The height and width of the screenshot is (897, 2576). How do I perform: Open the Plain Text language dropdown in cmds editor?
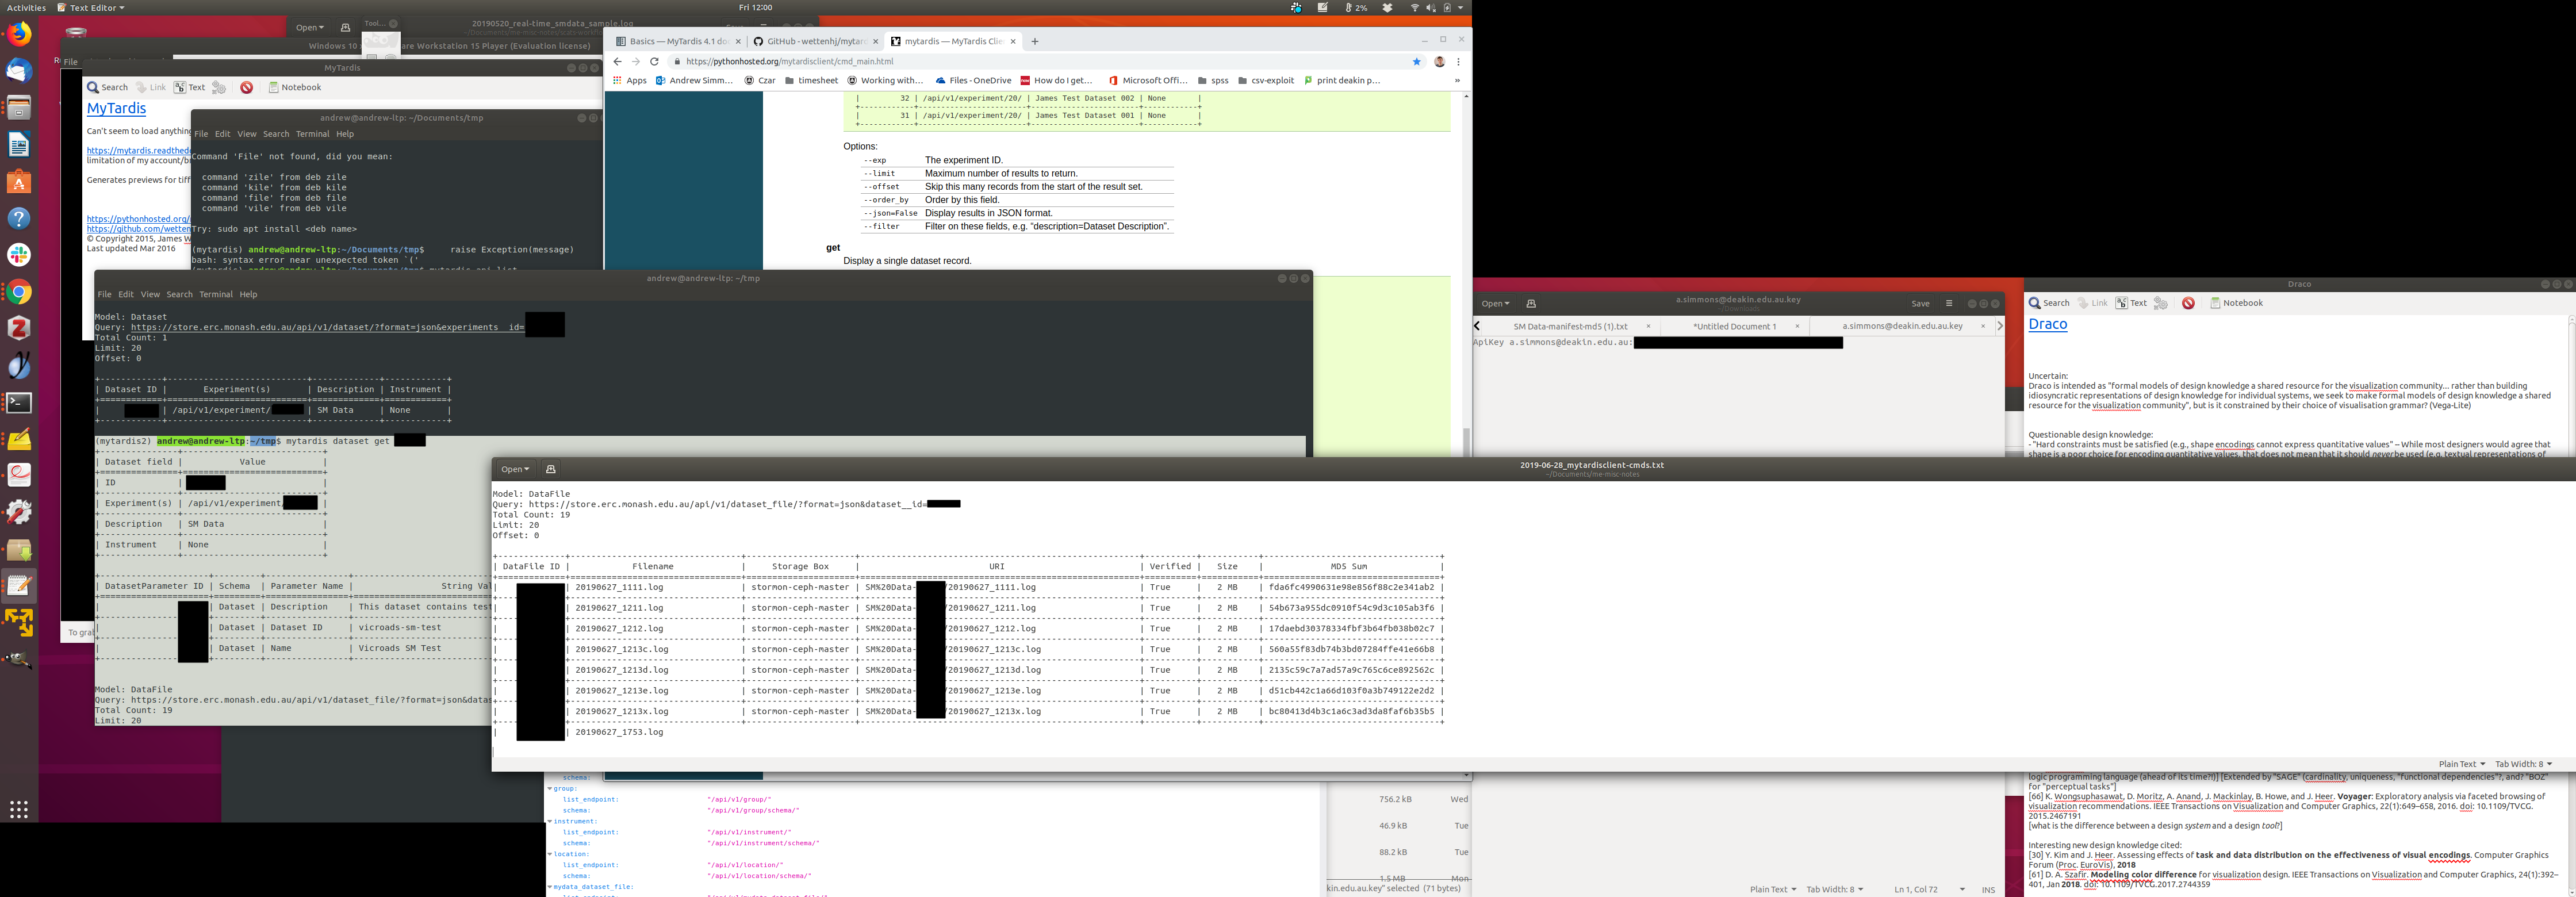coord(2461,764)
